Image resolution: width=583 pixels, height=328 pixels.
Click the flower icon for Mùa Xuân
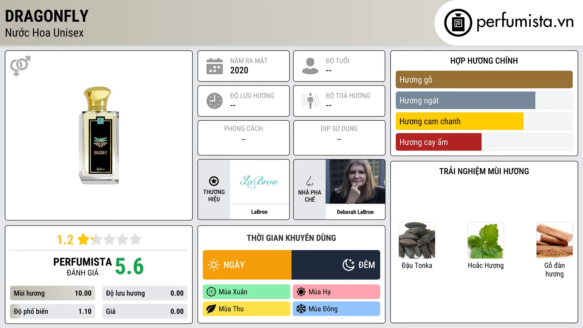[x=211, y=292]
